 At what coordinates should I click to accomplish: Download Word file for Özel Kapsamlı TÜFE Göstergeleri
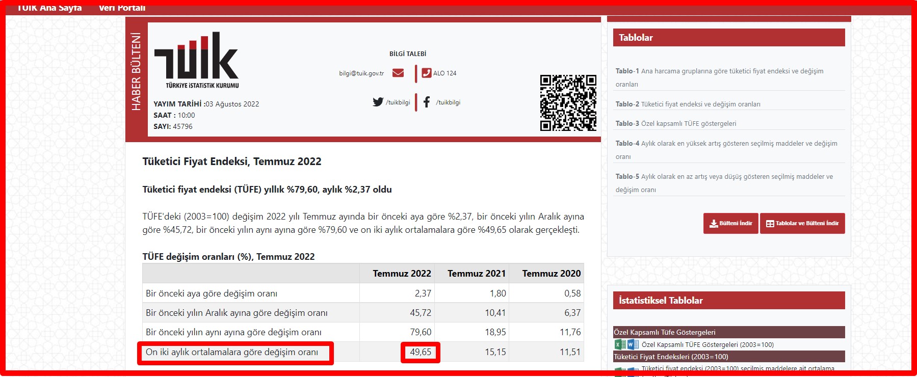coord(633,344)
